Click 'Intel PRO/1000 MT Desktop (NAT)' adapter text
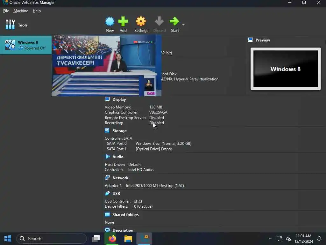 click(x=155, y=185)
